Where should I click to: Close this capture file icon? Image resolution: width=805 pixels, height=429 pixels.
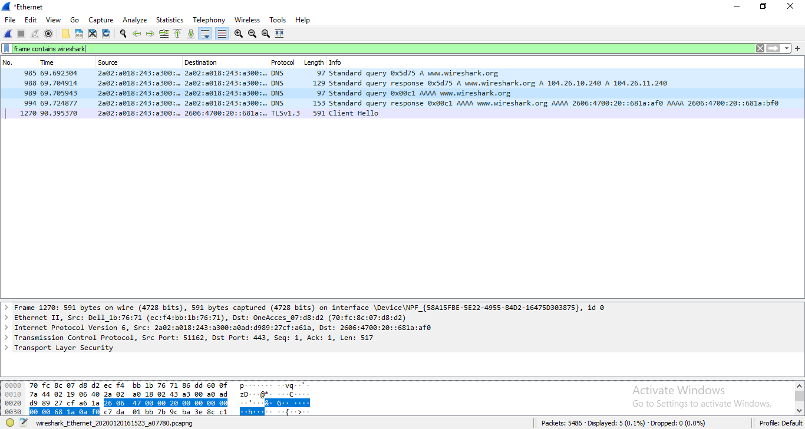pyautogui.click(x=93, y=34)
